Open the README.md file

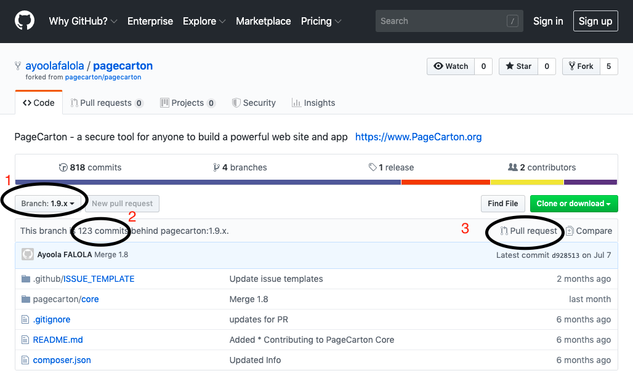pos(58,340)
